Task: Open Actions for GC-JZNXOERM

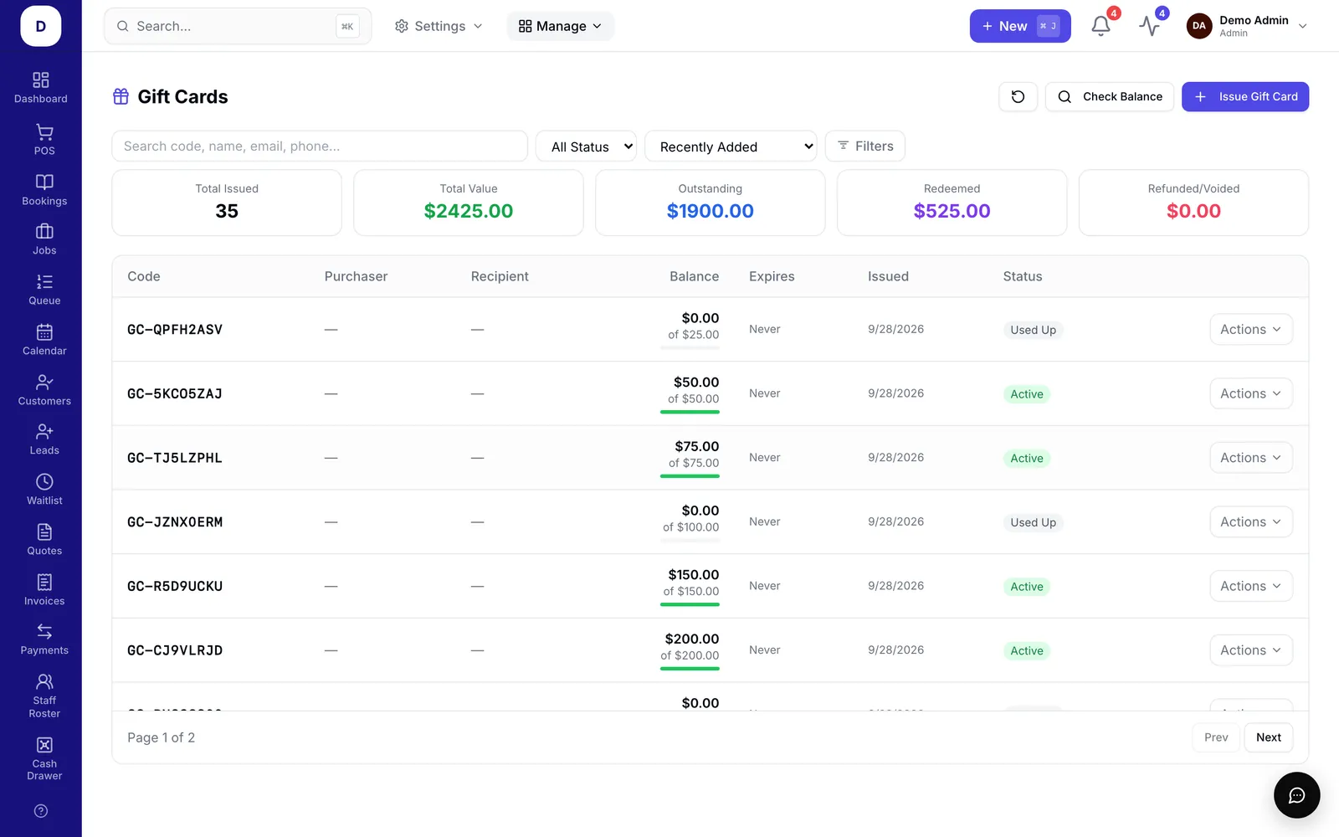Action: (1250, 521)
